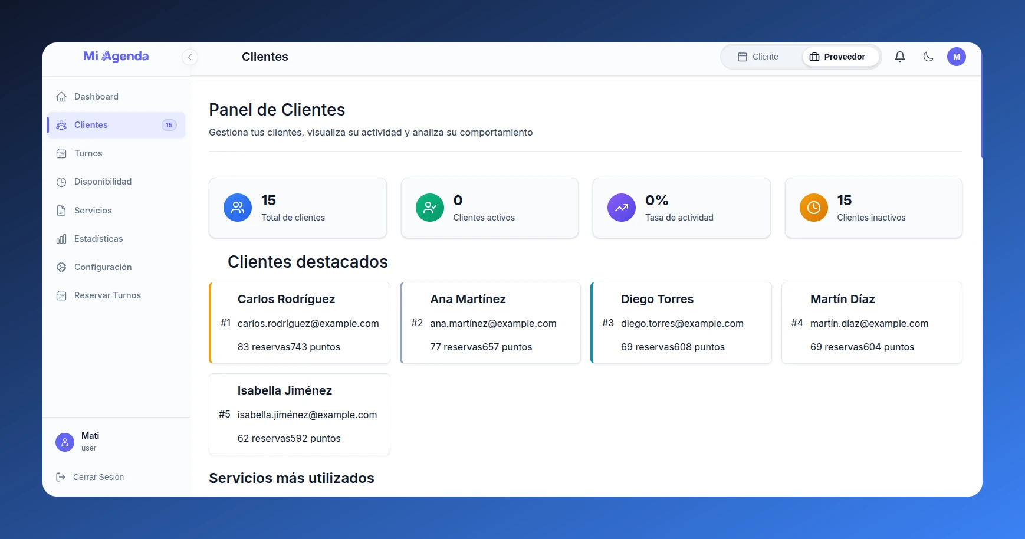Open Disponibilidad in the sidebar
The height and width of the screenshot is (539, 1025).
point(116,182)
